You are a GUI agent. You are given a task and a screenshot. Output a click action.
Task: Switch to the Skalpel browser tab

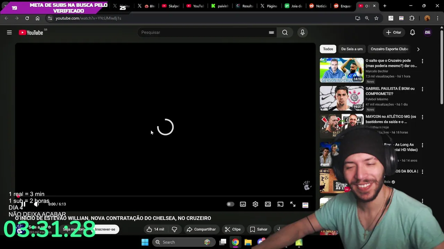pyautogui.click(x=170, y=6)
